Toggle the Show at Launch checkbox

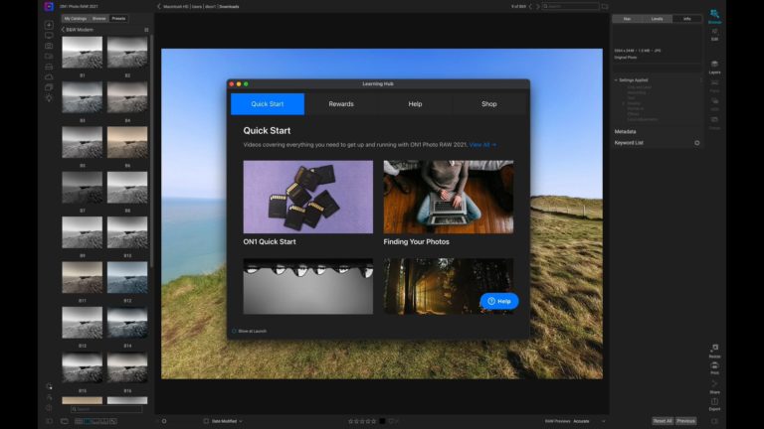234,332
